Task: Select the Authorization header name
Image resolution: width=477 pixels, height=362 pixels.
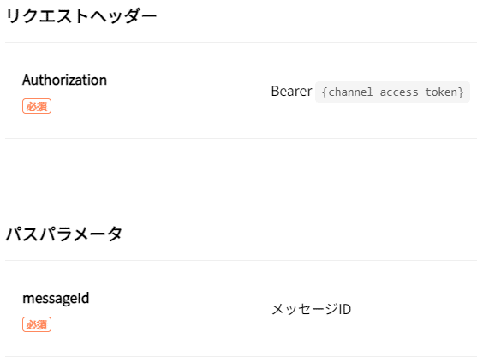Action: tap(64, 80)
